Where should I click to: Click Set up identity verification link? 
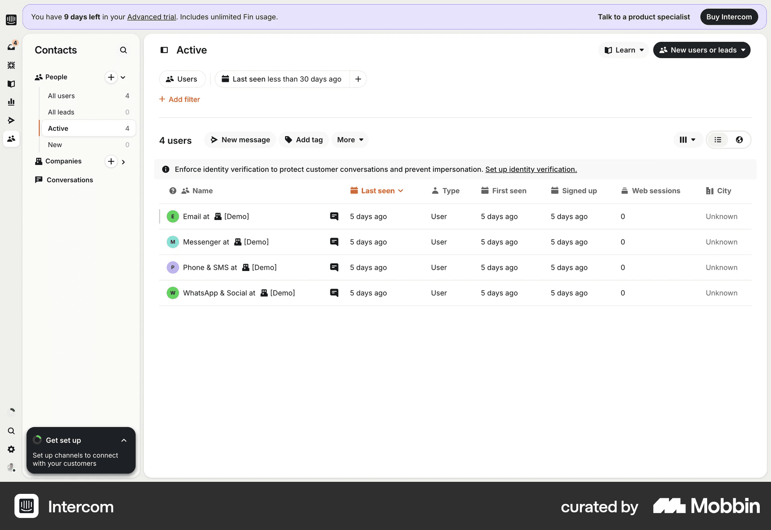pyautogui.click(x=531, y=169)
